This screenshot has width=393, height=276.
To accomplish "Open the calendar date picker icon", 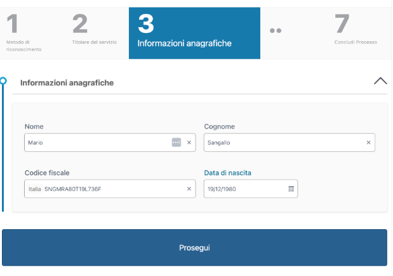I will pos(291,189).
